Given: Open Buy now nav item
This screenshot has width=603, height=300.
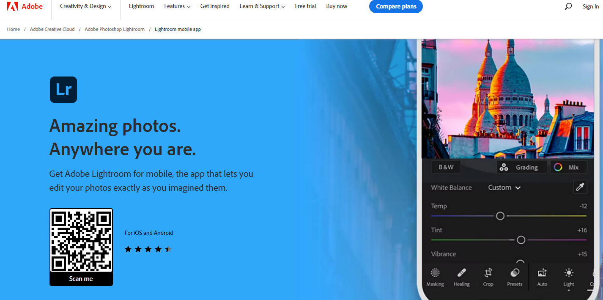Looking at the screenshot, I should (337, 6).
